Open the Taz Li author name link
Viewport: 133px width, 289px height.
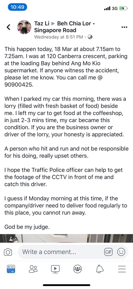click(x=41, y=23)
